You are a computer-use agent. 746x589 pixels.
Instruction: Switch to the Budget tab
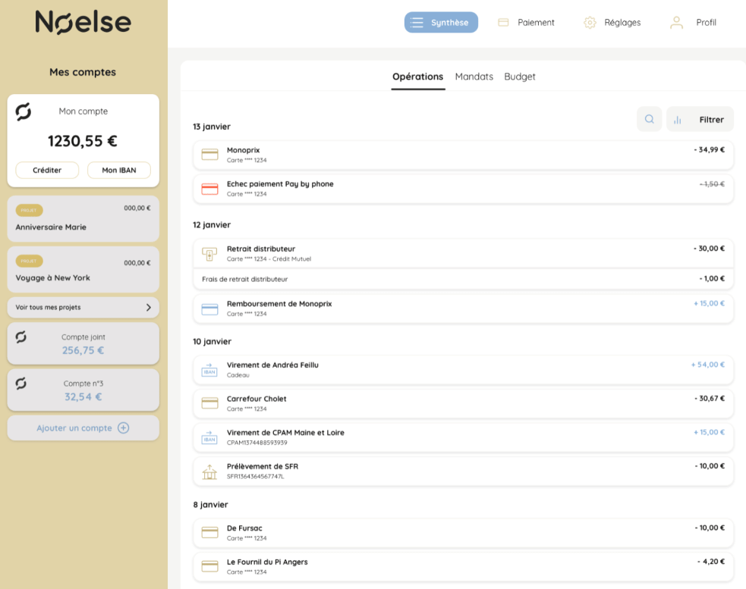[520, 77]
